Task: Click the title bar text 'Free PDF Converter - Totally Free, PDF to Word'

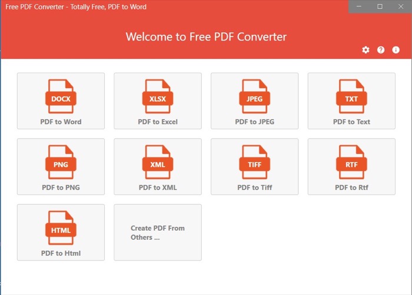Action: click(x=76, y=7)
